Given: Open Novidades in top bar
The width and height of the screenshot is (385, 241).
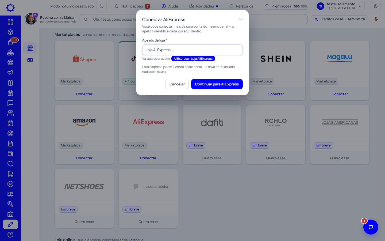Looking at the screenshot, I should 204,6.
